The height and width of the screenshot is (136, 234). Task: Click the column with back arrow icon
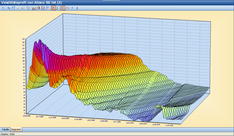coord(23,8)
